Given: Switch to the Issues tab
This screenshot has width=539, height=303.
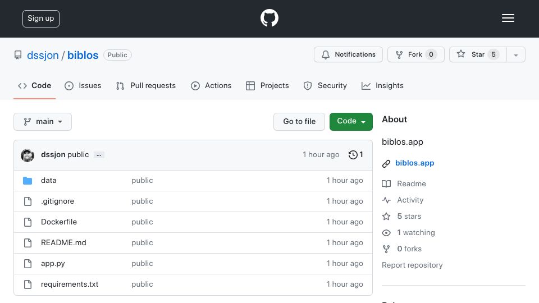Looking at the screenshot, I should pyautogui.click(x=83, y=86).
